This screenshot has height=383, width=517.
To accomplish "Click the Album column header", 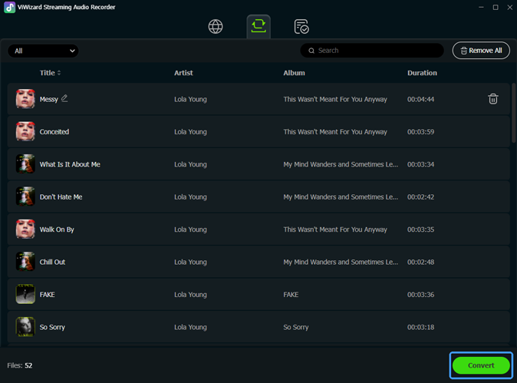I will (x=294, y=73).
